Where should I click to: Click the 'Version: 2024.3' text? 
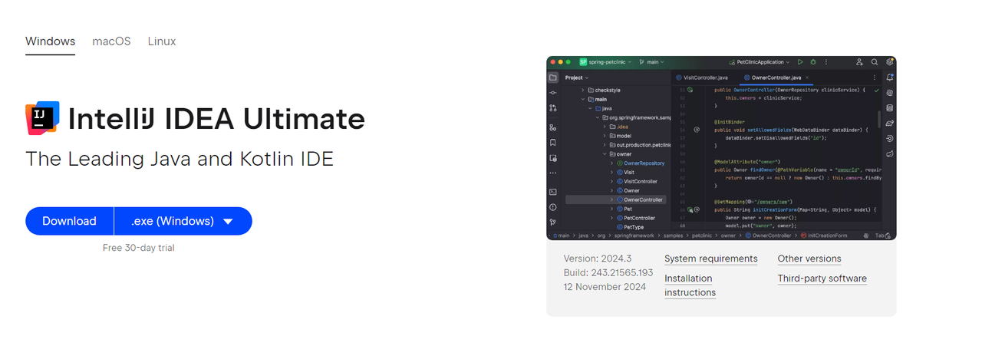pos(597,259)
